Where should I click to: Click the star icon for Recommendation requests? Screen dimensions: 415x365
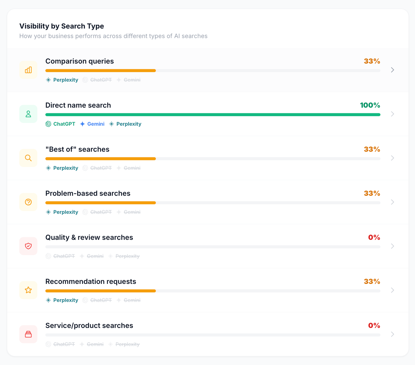28,290
